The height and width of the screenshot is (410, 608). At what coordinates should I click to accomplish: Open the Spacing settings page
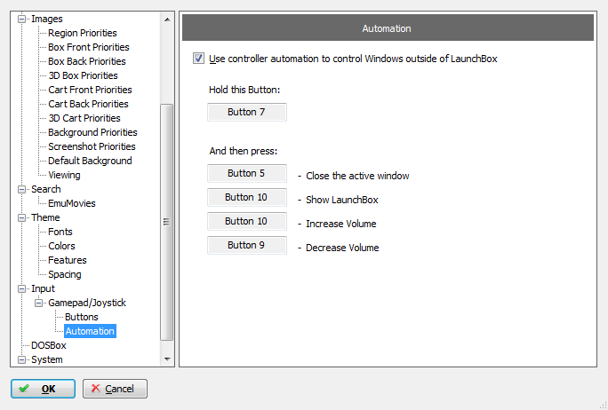pyautogui.click(x=64, y=274)
